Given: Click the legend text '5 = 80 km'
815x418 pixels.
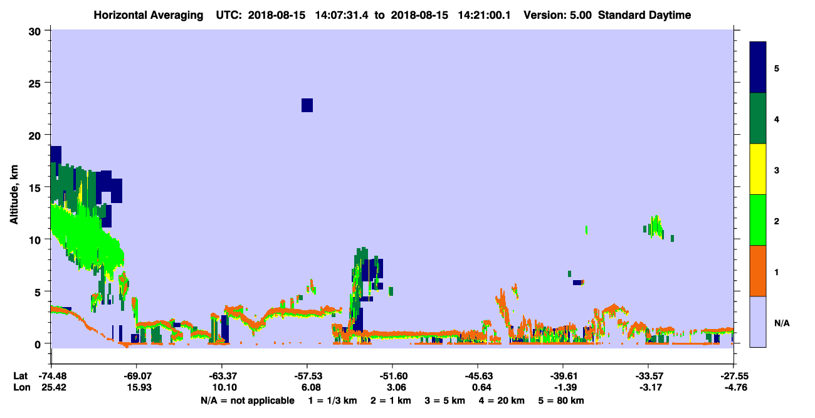Looking at the screenshot, I should coord(562,400).
